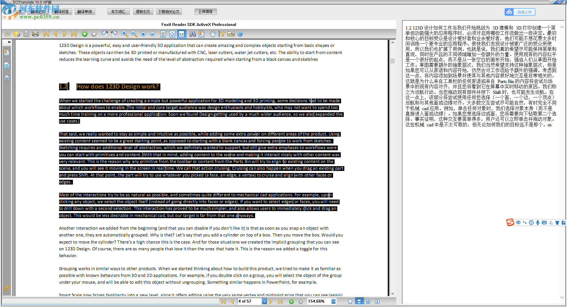Click the page number field showing 4 of 57
This screenshot has height=307, width=567.
[250, 301]
